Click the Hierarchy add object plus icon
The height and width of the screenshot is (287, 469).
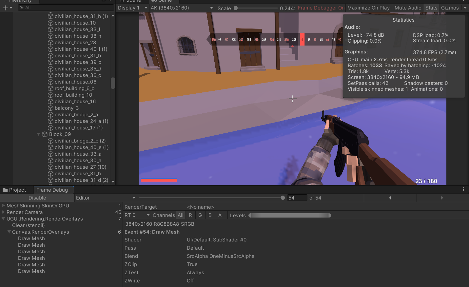coord(5,8)
